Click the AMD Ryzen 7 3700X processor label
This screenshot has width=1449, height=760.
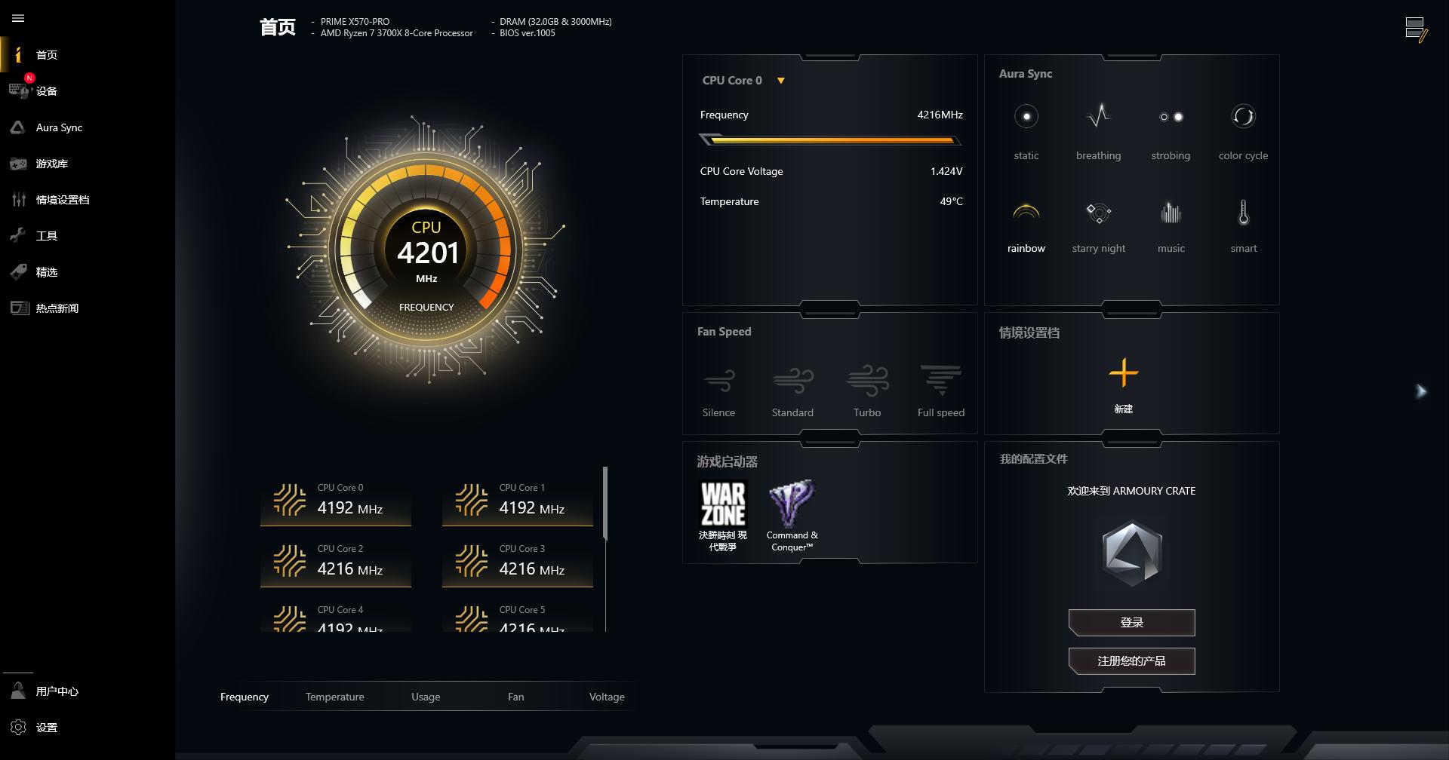pyautogui.click(x=396, y=33)
